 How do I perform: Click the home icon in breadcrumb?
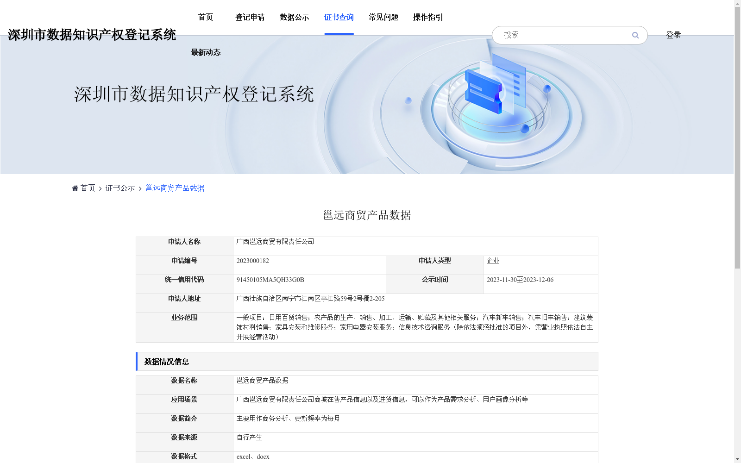[x=75, y=188]
